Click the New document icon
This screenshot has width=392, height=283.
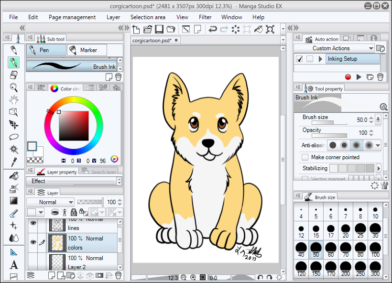pyautogui.click(x=136, y=29)
